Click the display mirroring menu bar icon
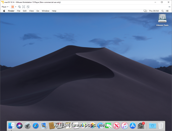 (145, 11)
